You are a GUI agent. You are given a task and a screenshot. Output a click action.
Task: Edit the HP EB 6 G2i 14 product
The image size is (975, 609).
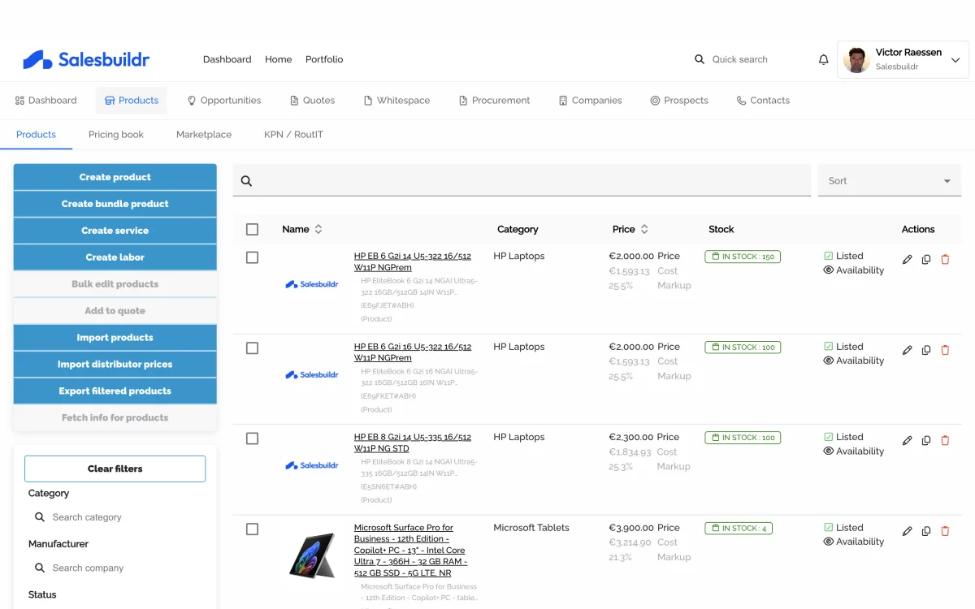(908, 260)
